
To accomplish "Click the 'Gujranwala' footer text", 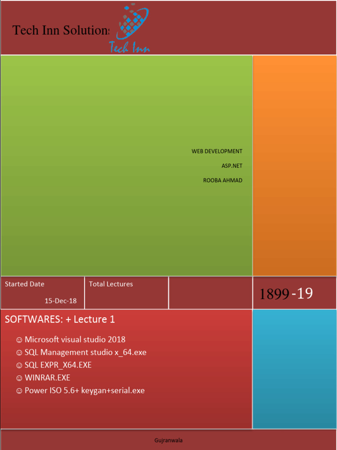I will 168,440.
